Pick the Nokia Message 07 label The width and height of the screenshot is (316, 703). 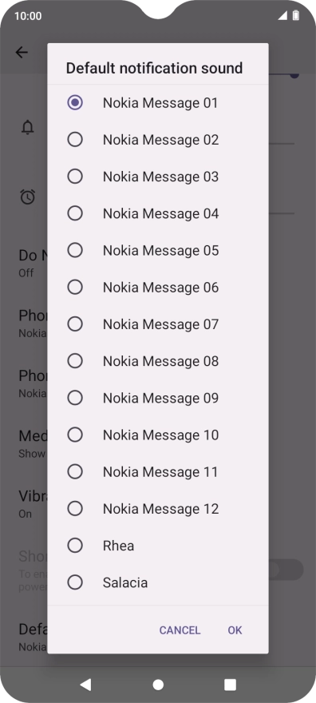point(160,324)
